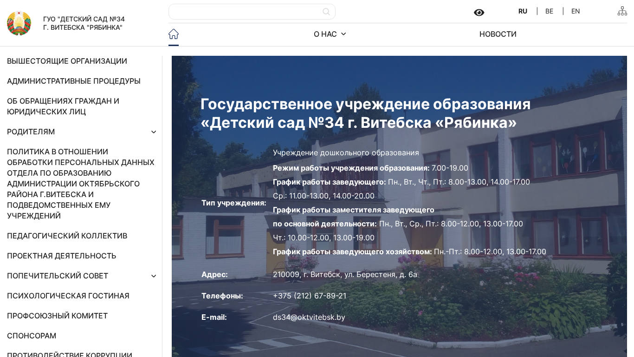Open the НОВОСТИ menu item
The width and height of the screenshot is (634, 357).
click(x=498, y=34)
